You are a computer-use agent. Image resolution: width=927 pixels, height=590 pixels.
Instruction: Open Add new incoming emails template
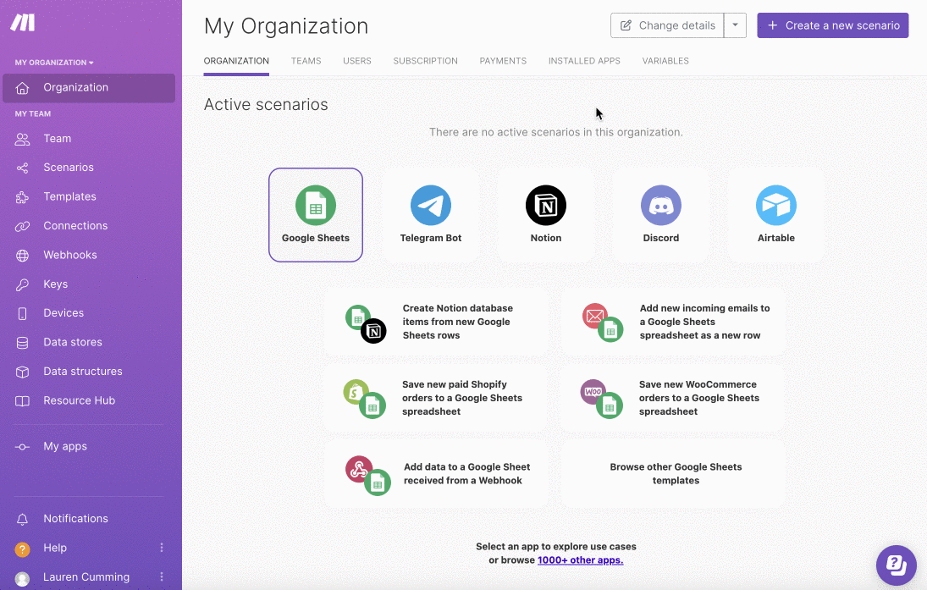point(673,323)
